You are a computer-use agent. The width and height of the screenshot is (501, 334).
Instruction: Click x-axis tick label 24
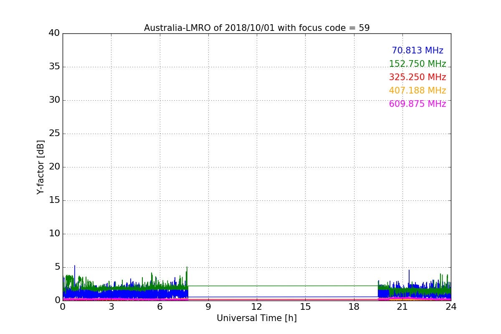click(451, 306)
